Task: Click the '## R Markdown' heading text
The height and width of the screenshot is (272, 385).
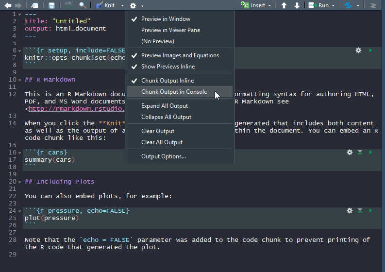Action: click(50, 80)
